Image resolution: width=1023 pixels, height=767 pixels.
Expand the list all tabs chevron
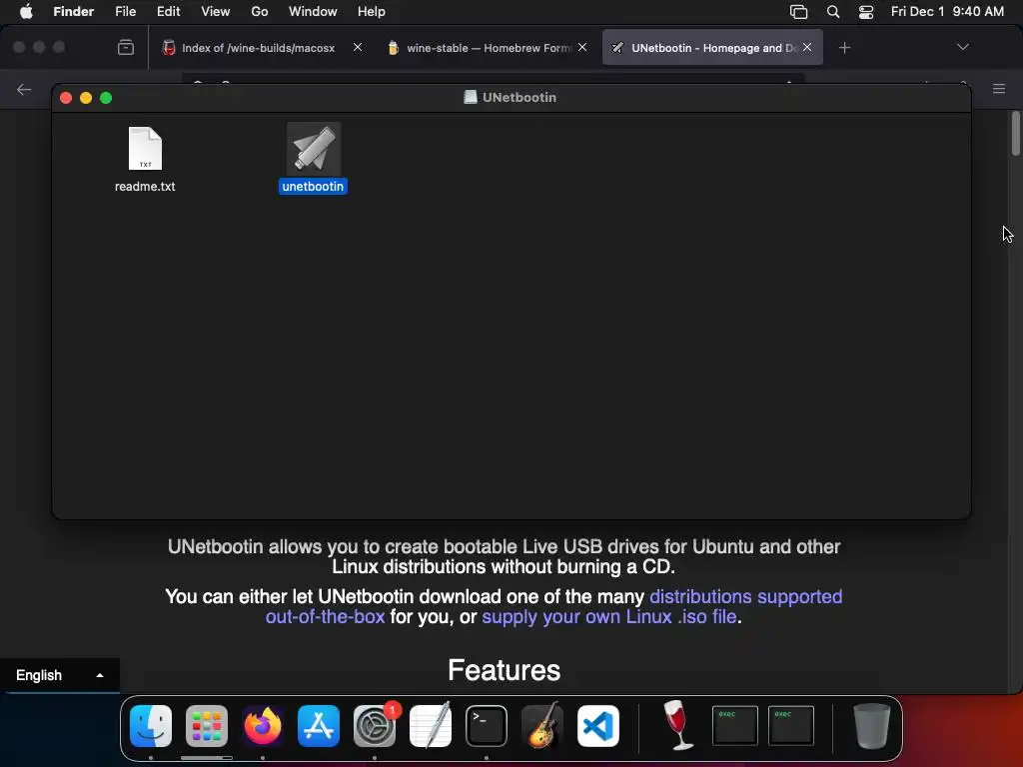point(962,47)
